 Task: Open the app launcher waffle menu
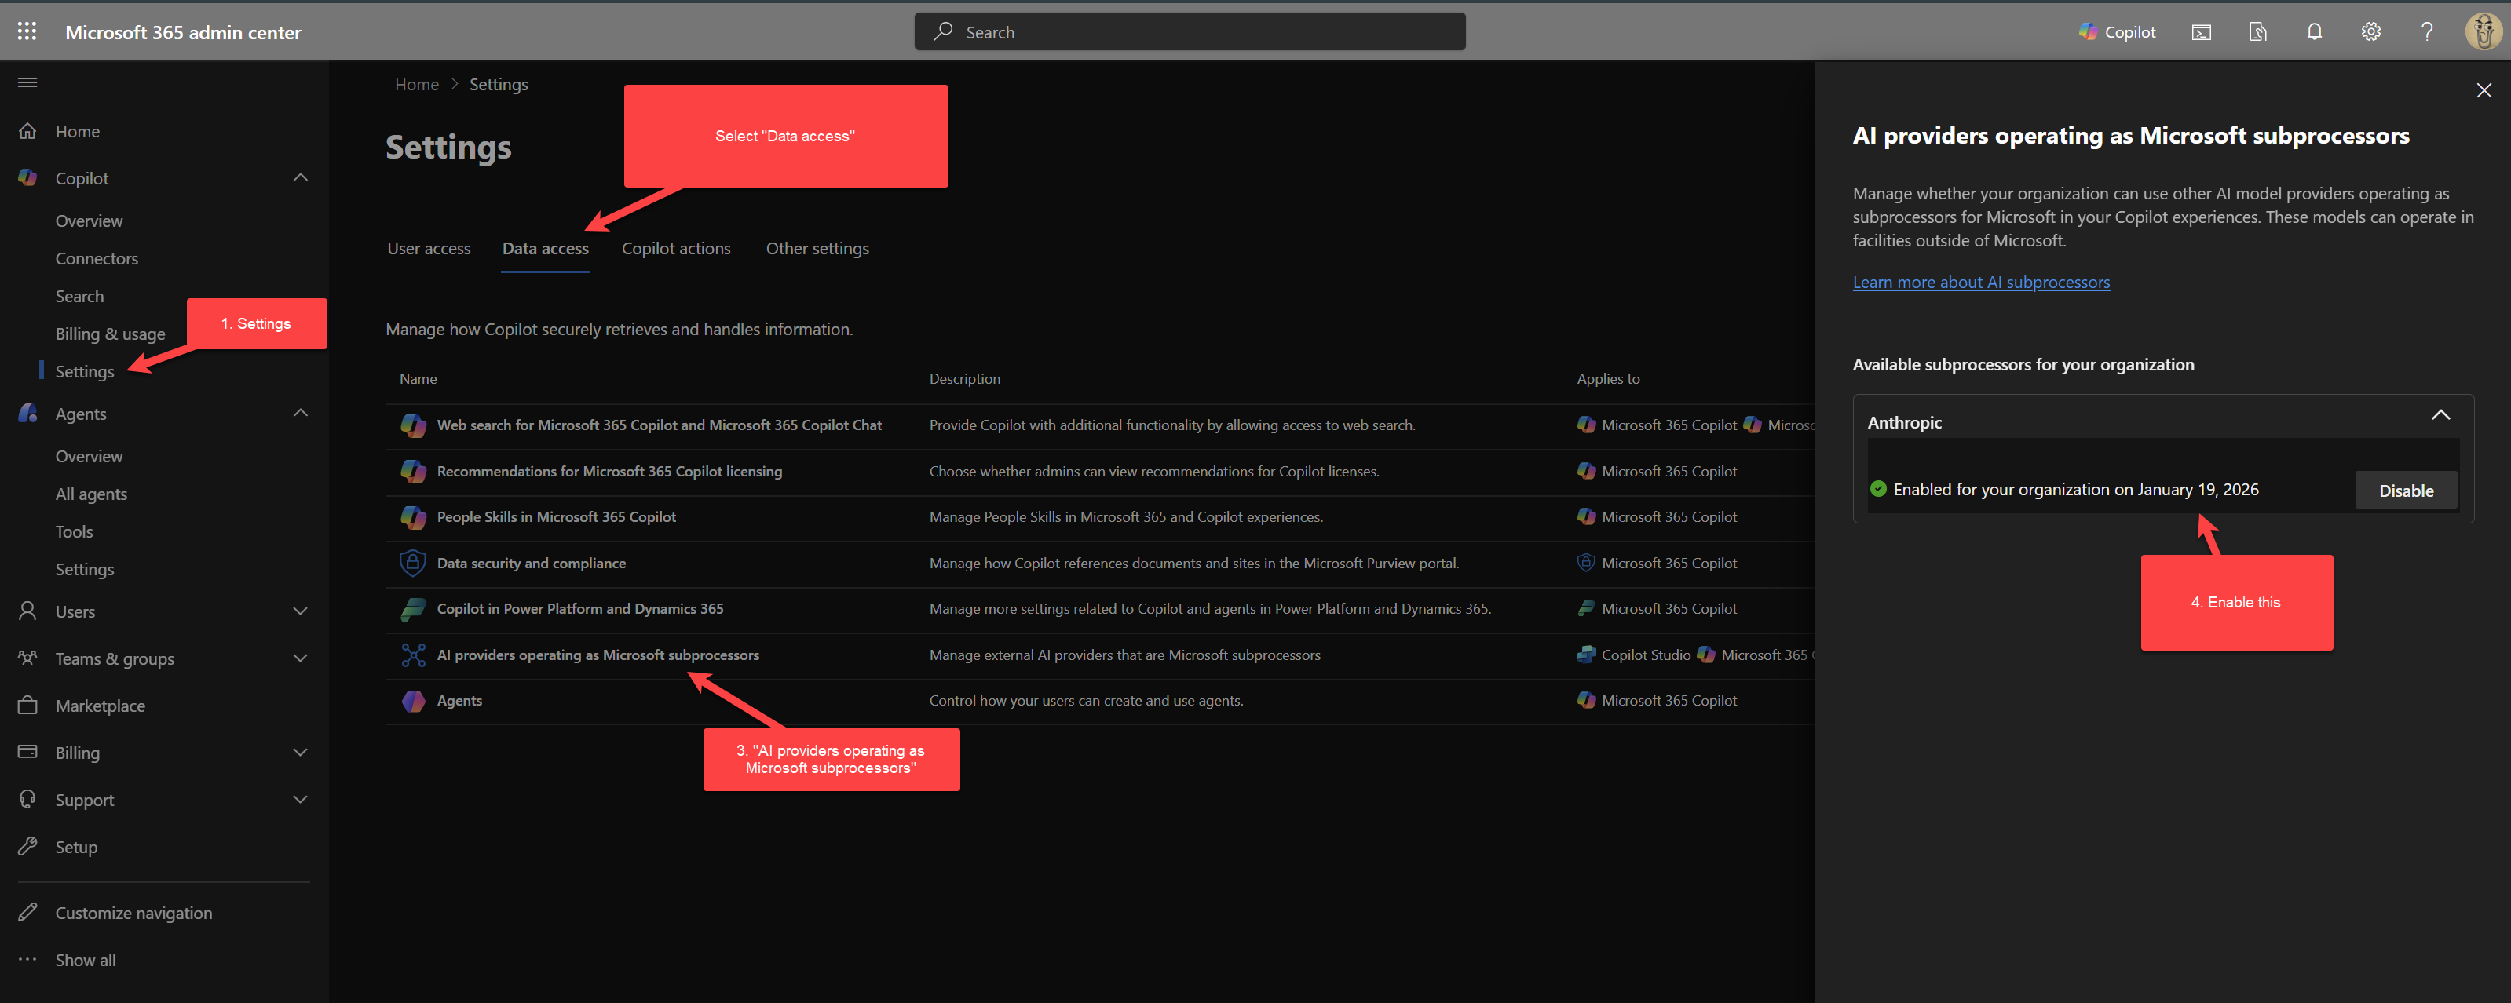coord(27,31)
